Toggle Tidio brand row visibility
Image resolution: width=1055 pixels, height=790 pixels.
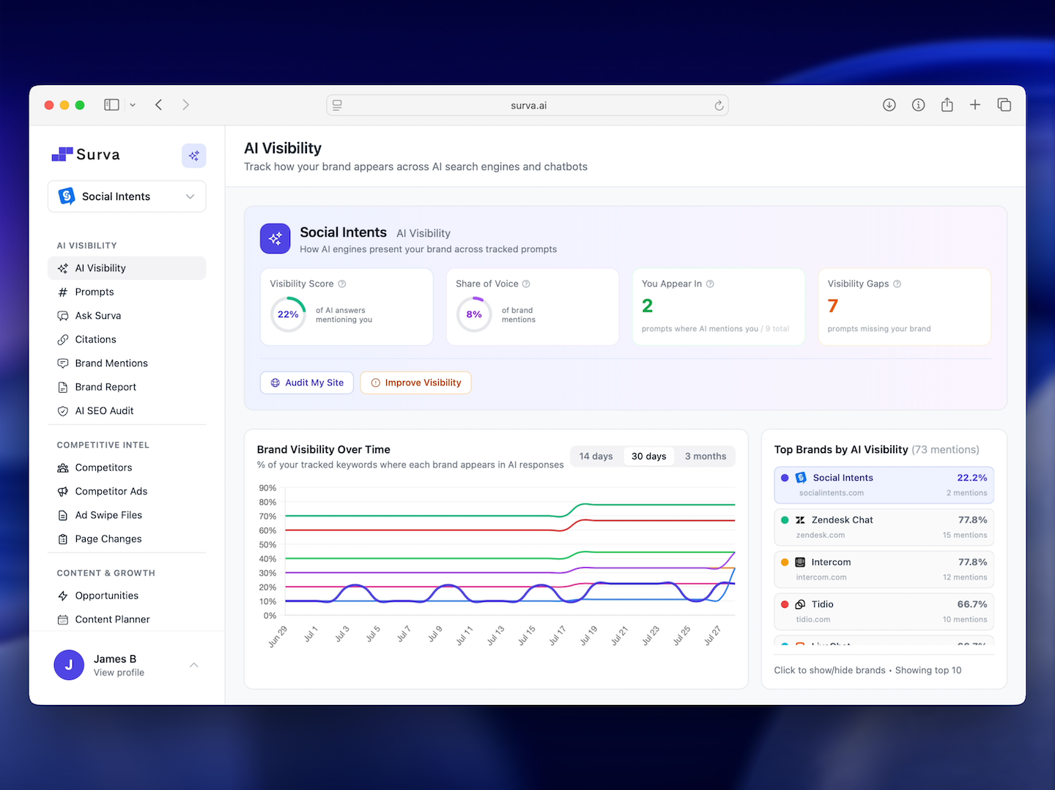point(884,612)
